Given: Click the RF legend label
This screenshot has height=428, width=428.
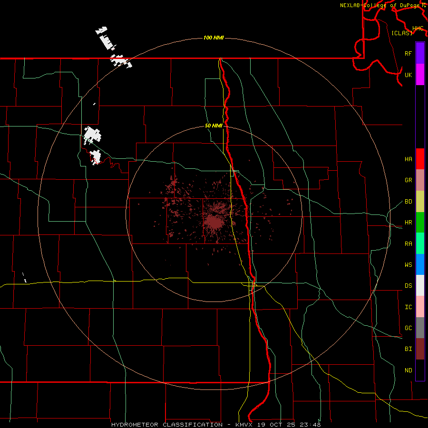Looking at the screenshot, I should 408,53.
